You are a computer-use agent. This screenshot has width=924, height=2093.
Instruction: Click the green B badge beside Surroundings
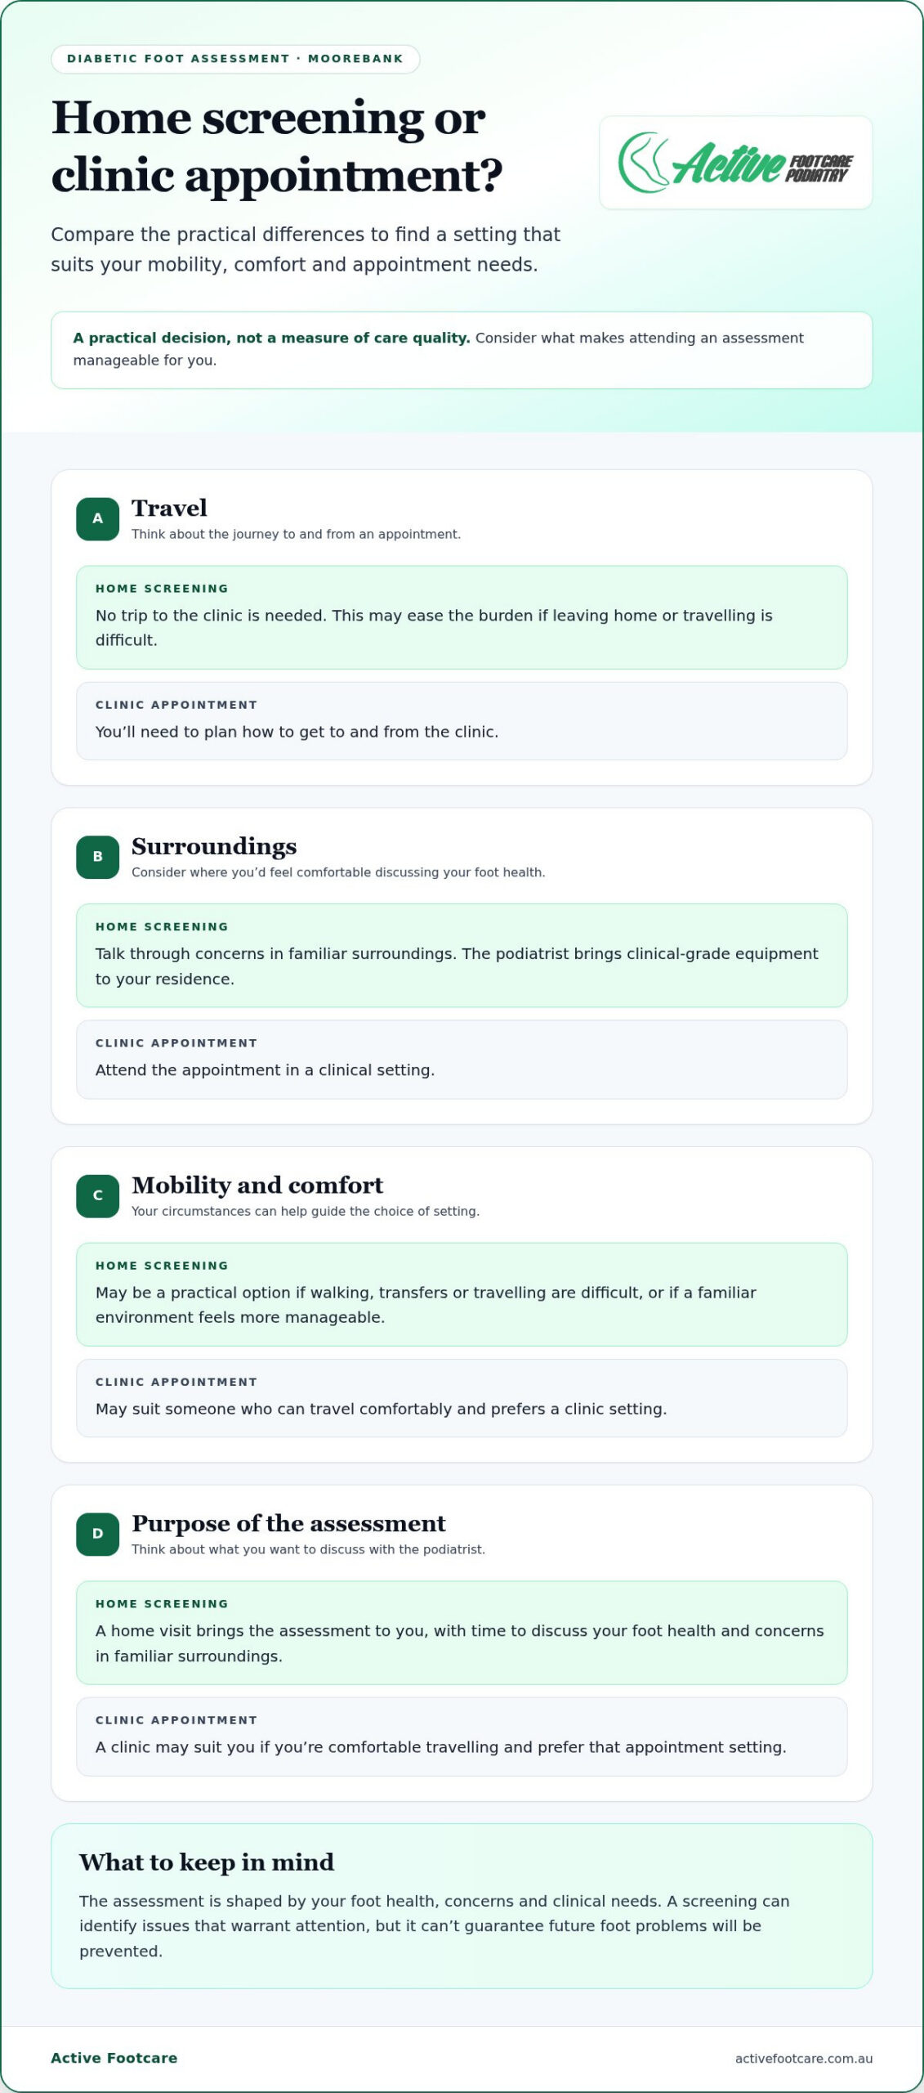(x=98, y=857)
